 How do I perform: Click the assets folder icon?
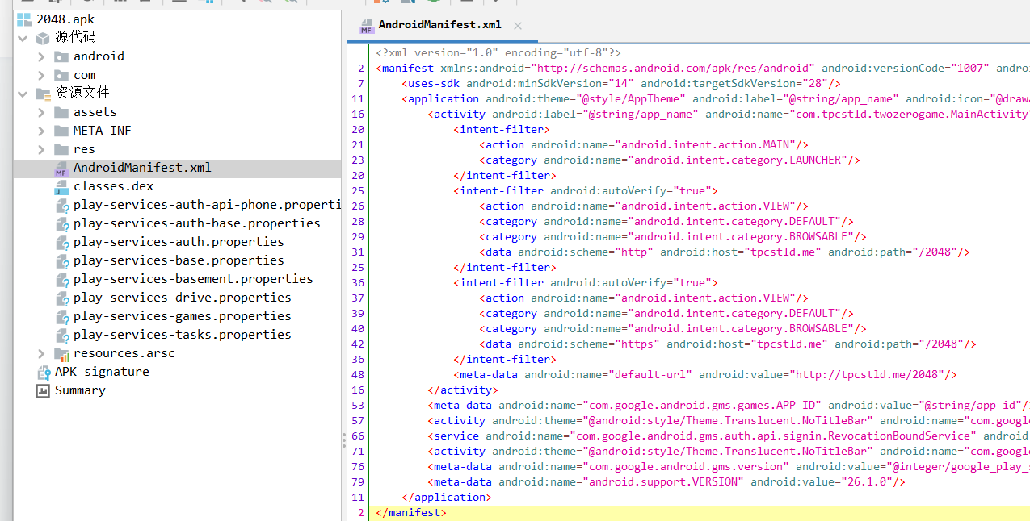61,112
